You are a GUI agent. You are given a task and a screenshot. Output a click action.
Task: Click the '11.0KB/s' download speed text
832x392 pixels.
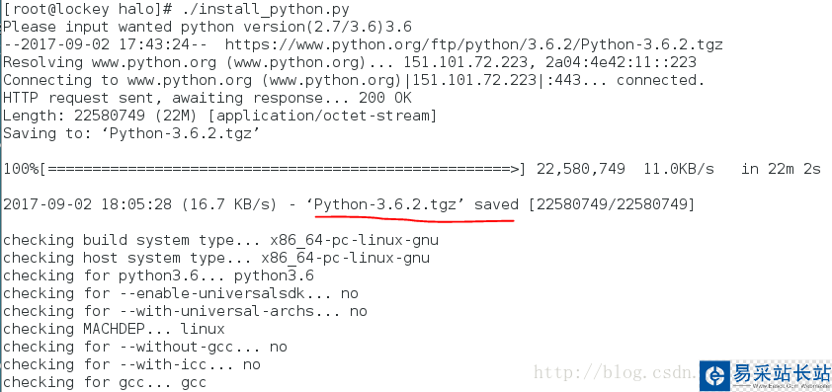(679, 169)
